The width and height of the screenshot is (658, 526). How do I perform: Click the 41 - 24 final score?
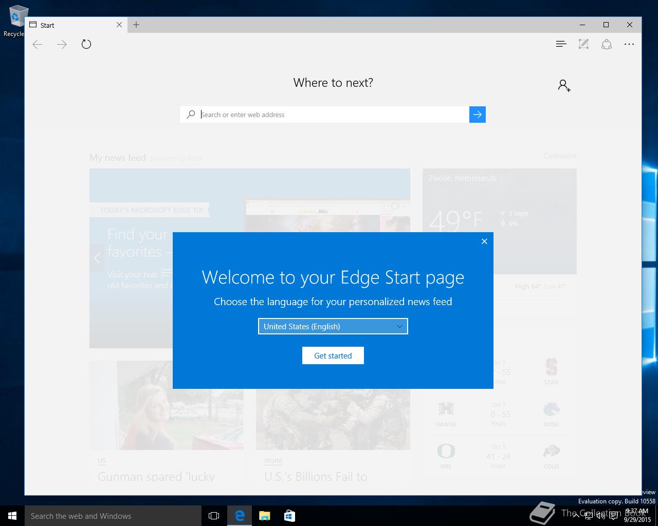coord(499,456)
